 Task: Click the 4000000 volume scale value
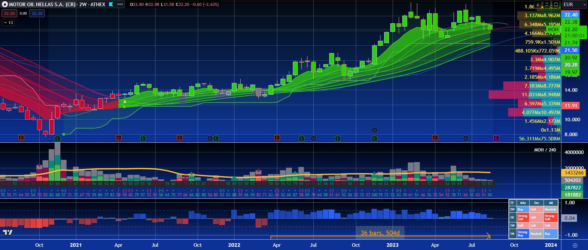tap(574, 152)
